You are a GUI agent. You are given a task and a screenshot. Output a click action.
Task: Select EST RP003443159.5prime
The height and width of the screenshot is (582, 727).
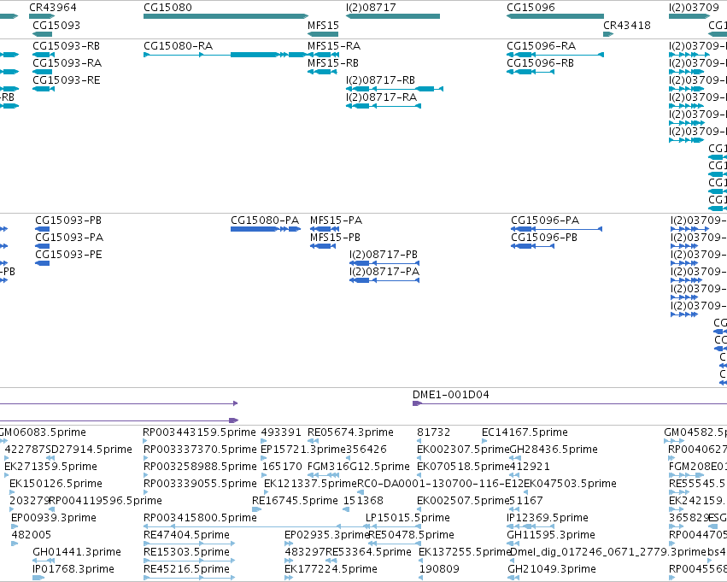[199, 432]
